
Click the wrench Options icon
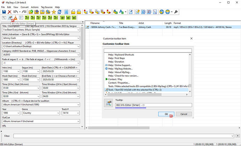tap(176, 12)
